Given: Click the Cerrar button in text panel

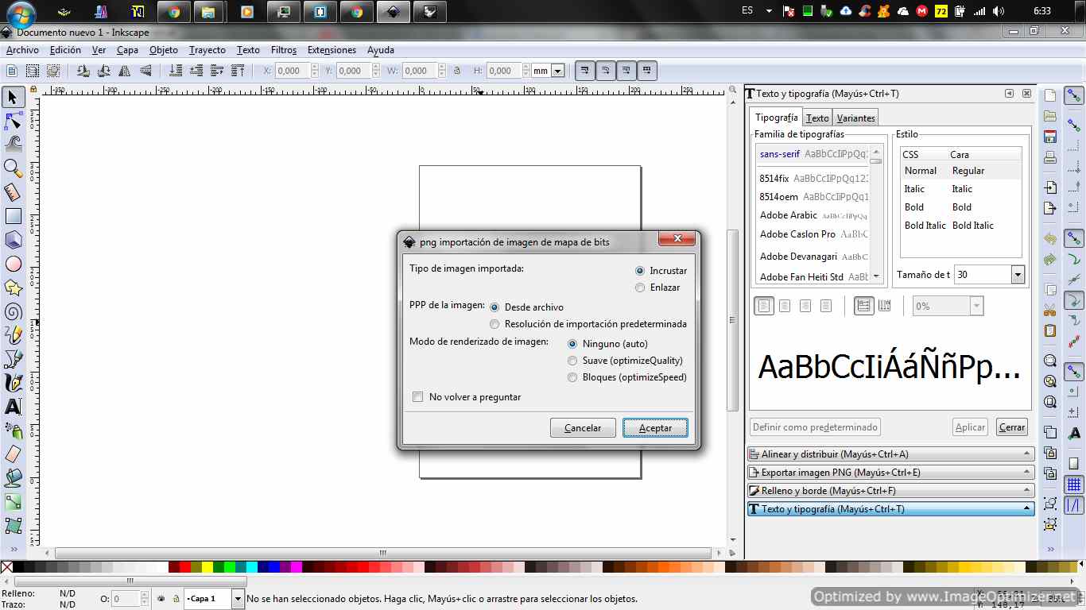Looking at the screenshot, I should [1012, 427].
